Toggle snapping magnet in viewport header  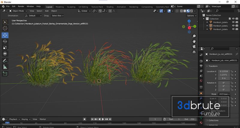pyautogui.click(x=100, y=11)
